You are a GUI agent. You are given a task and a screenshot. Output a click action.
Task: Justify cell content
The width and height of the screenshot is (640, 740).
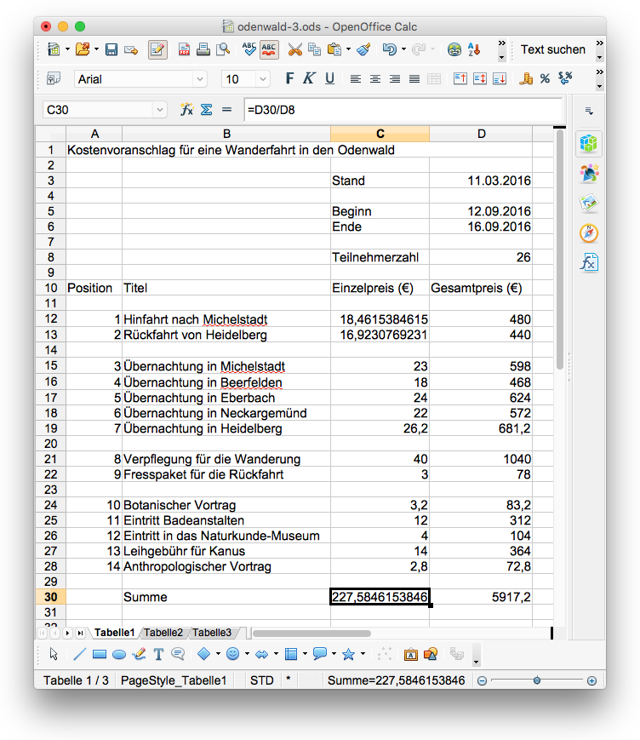414,79
